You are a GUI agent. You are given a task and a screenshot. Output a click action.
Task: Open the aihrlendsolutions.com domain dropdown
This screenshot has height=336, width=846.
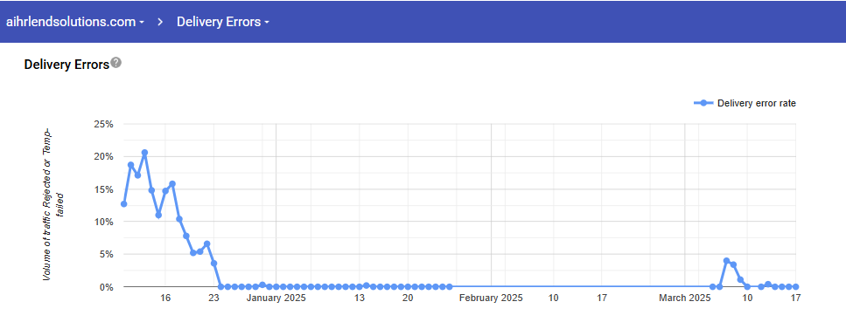click(x=75, y=22)
